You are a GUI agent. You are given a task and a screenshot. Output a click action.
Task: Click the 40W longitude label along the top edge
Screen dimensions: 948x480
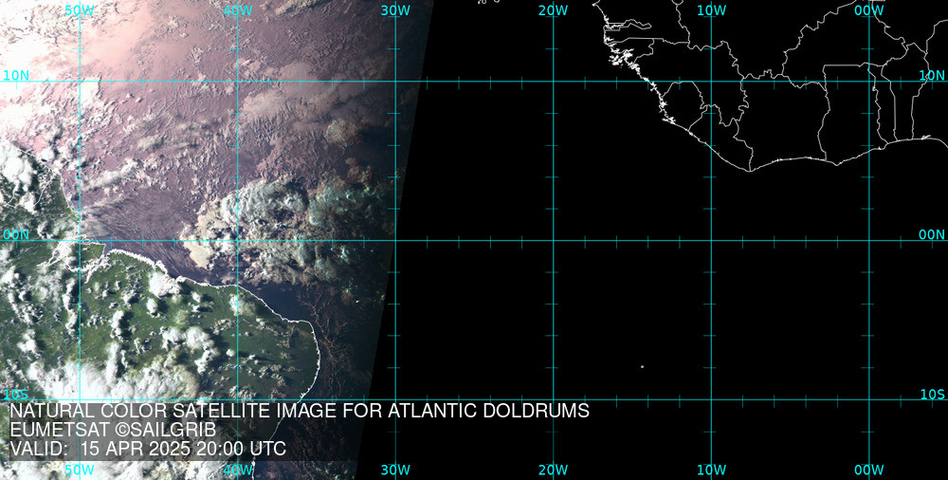click(x=237, y=10)
